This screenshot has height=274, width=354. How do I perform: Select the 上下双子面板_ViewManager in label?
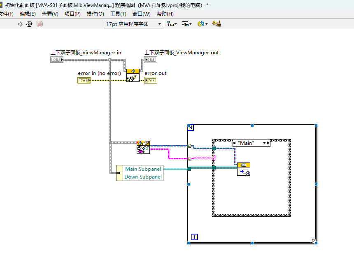point(86,53)
